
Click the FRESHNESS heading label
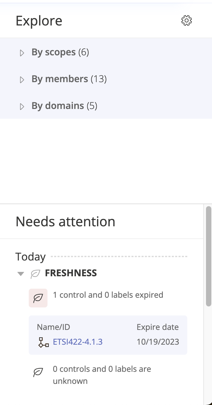tap(71, 273)
